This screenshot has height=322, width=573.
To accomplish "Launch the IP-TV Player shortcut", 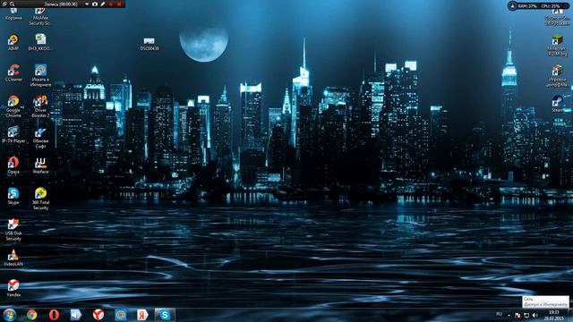I will click(13, 134).
